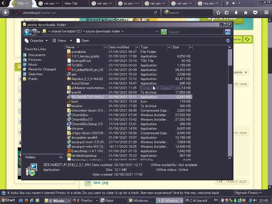The image size is (272, 204).
Task: Open the address bar history dropdown
Action: 157,32
